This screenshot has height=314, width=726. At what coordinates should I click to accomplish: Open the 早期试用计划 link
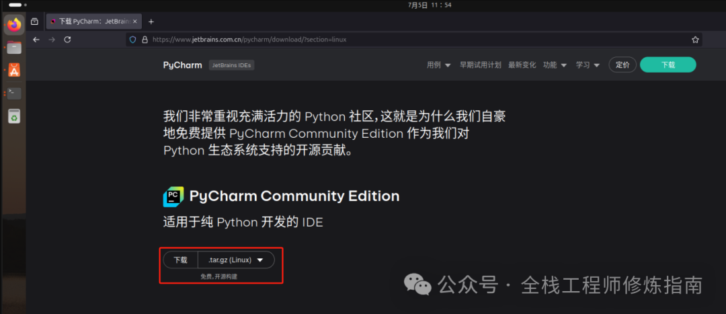coord(480,65)
